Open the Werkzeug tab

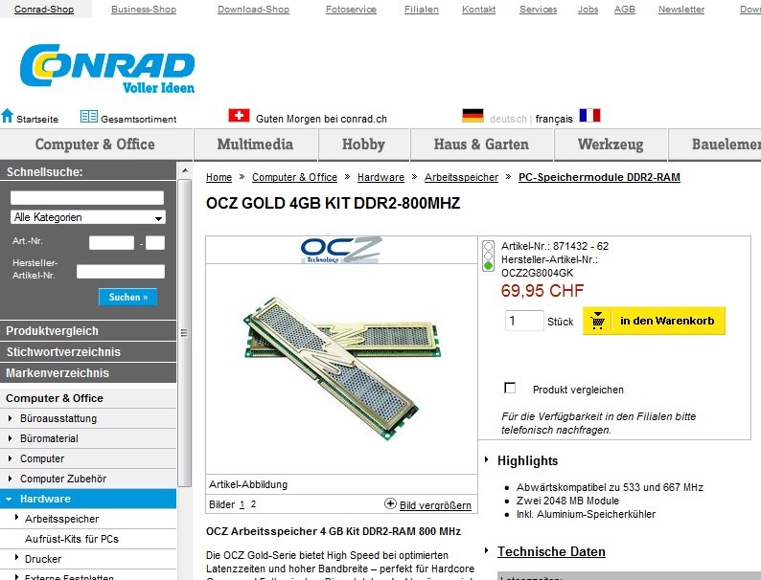click(611, 145)
